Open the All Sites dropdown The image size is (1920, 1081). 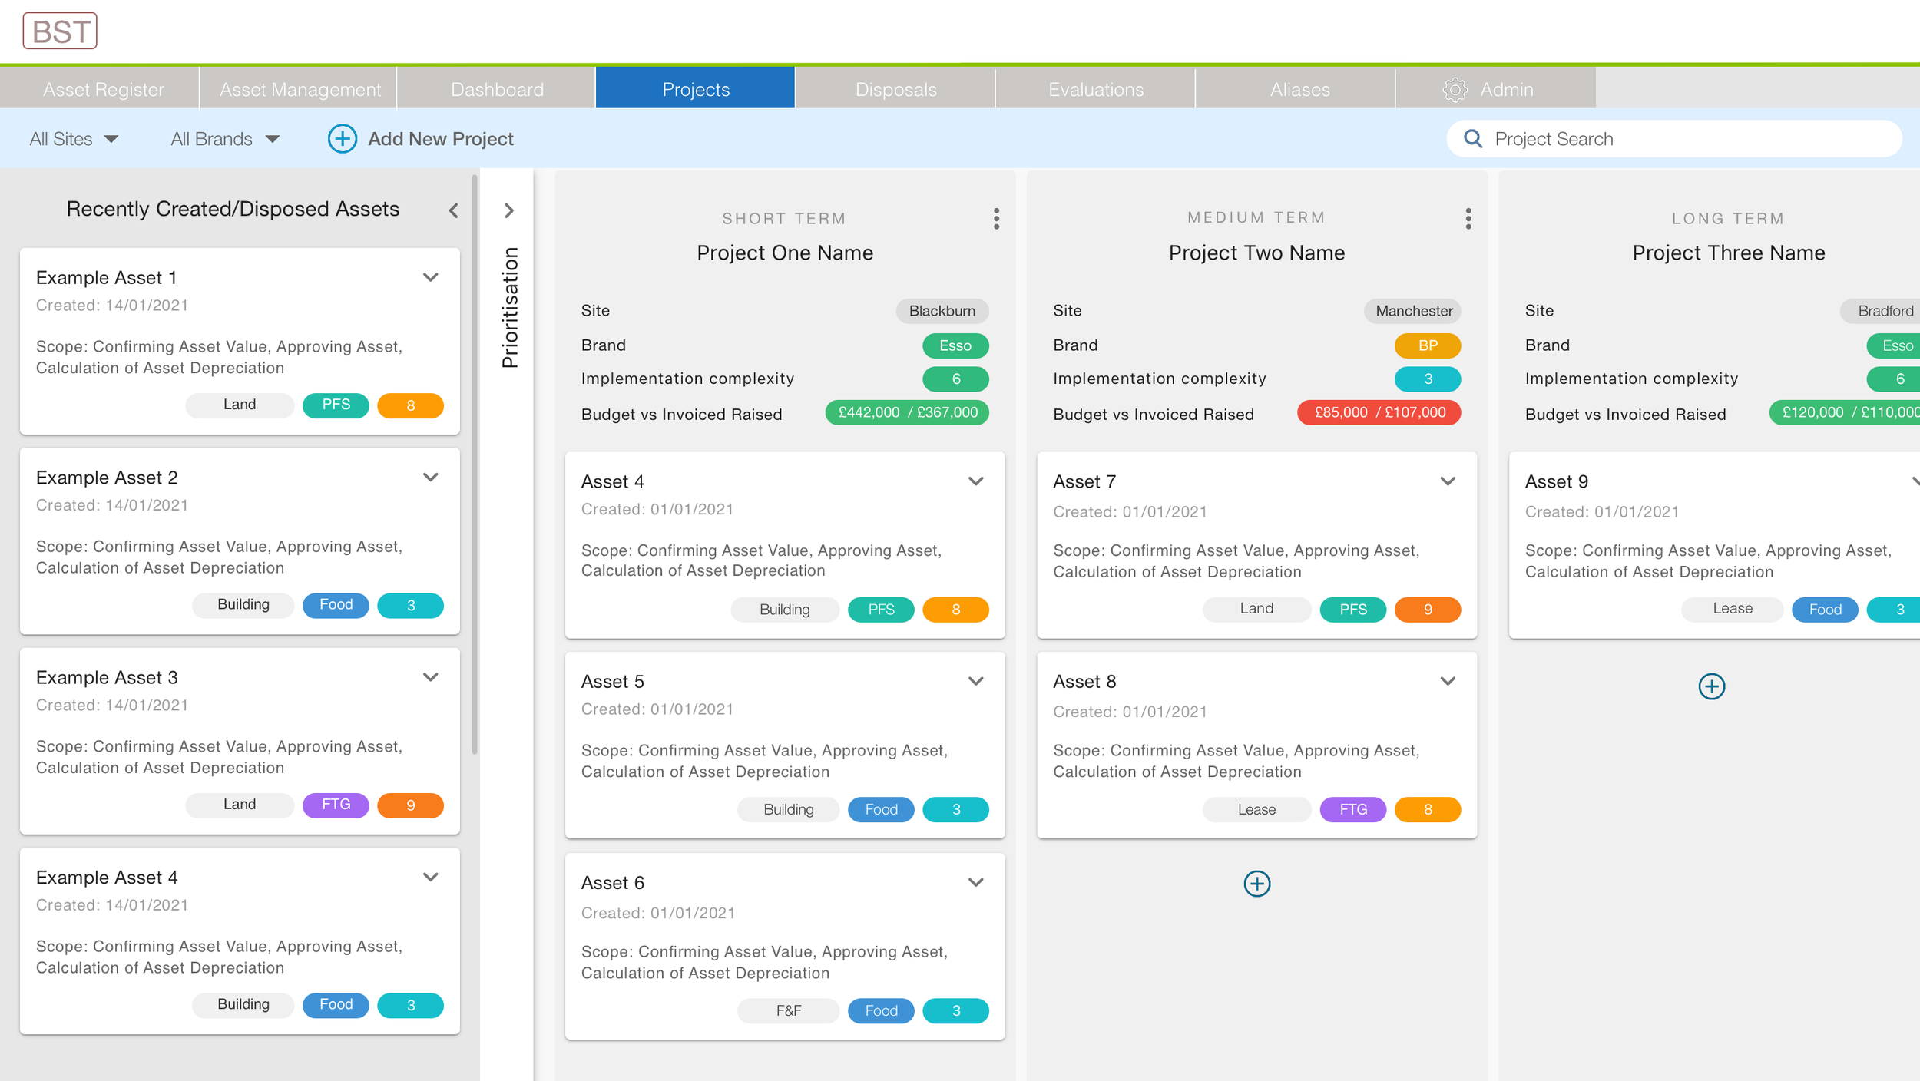coord(75,138)
